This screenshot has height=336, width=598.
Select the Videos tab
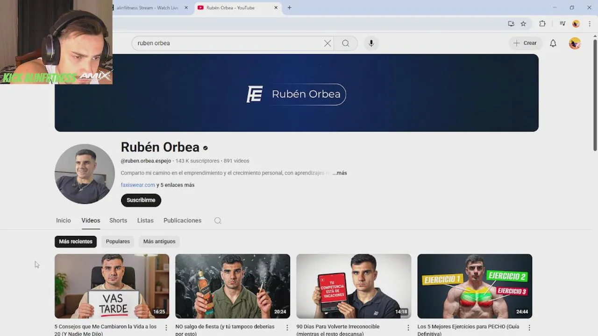[91, 220]
